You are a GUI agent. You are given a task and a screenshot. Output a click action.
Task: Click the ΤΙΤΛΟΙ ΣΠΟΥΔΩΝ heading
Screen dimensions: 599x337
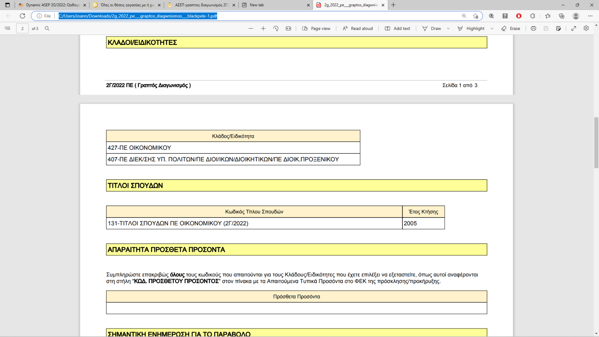pyautogui.click(x=297, y=185)
